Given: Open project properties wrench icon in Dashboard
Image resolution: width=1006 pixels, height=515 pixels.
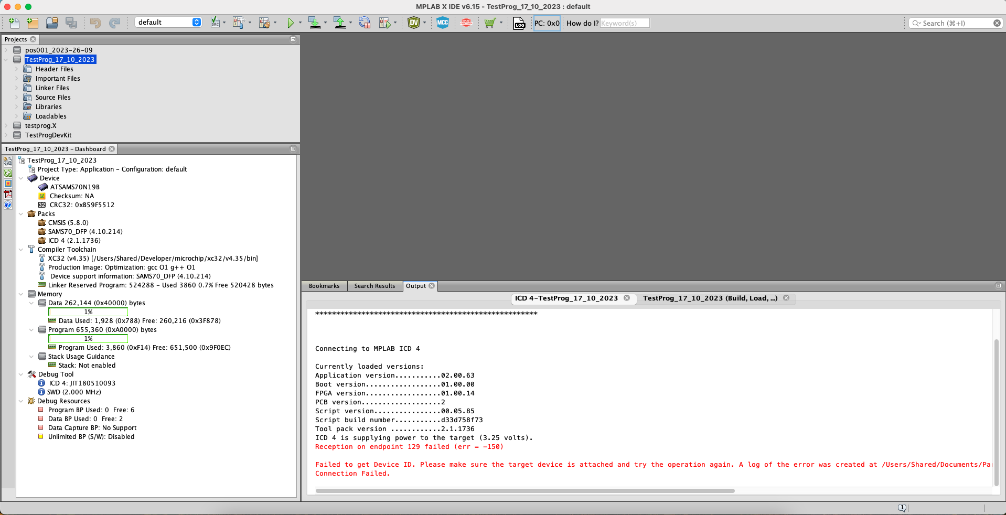Looking at the screenshot, I should pos(8,162).
